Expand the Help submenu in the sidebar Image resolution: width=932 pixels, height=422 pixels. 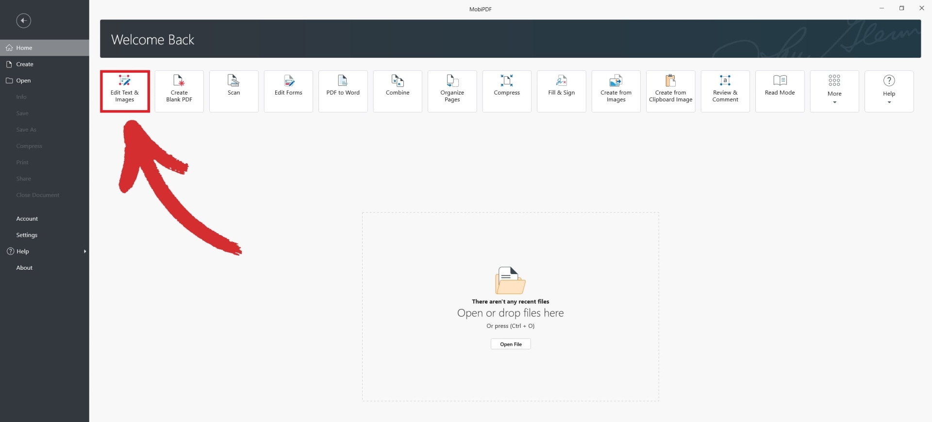45,251
